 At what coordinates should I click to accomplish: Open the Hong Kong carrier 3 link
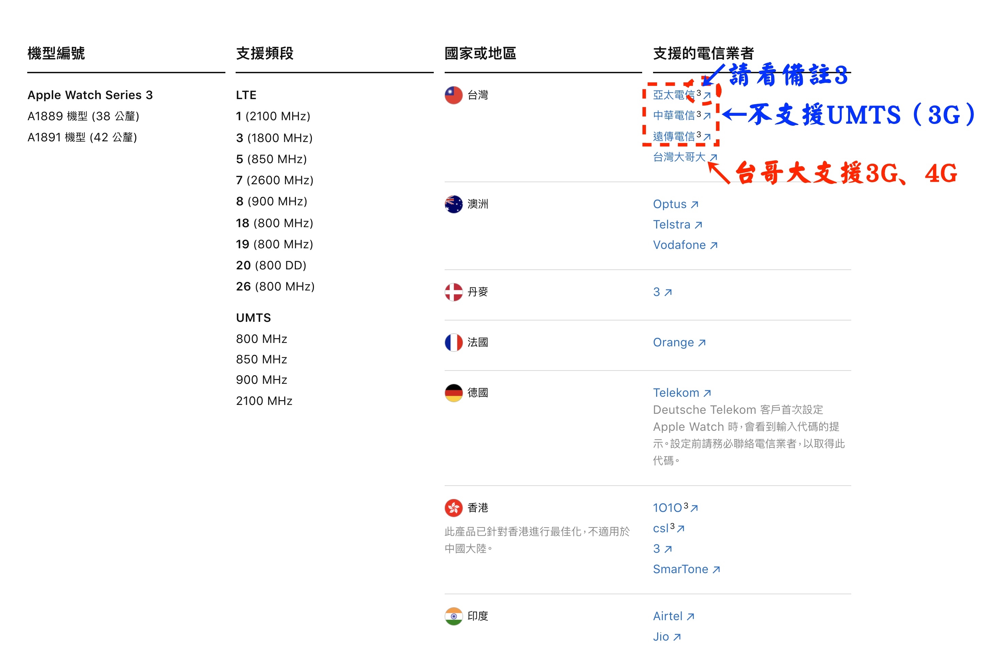pos(663,548)
